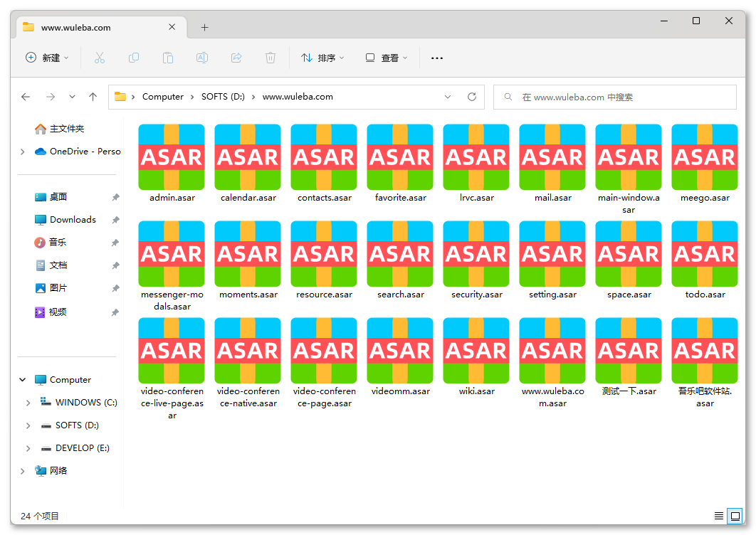756x535 pixels.
Task: Select the security.asar file
Action: 476,260
